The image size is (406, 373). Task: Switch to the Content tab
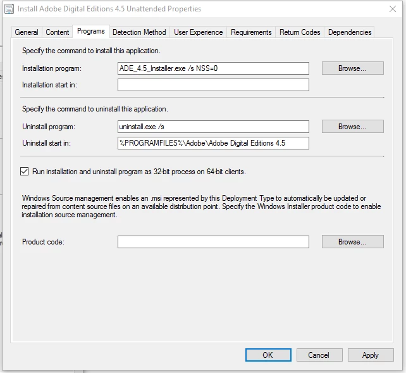click(x=57, y=32)
